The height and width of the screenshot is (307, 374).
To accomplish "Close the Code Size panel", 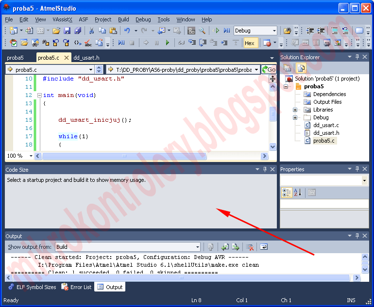I will (x=272, y=169).
